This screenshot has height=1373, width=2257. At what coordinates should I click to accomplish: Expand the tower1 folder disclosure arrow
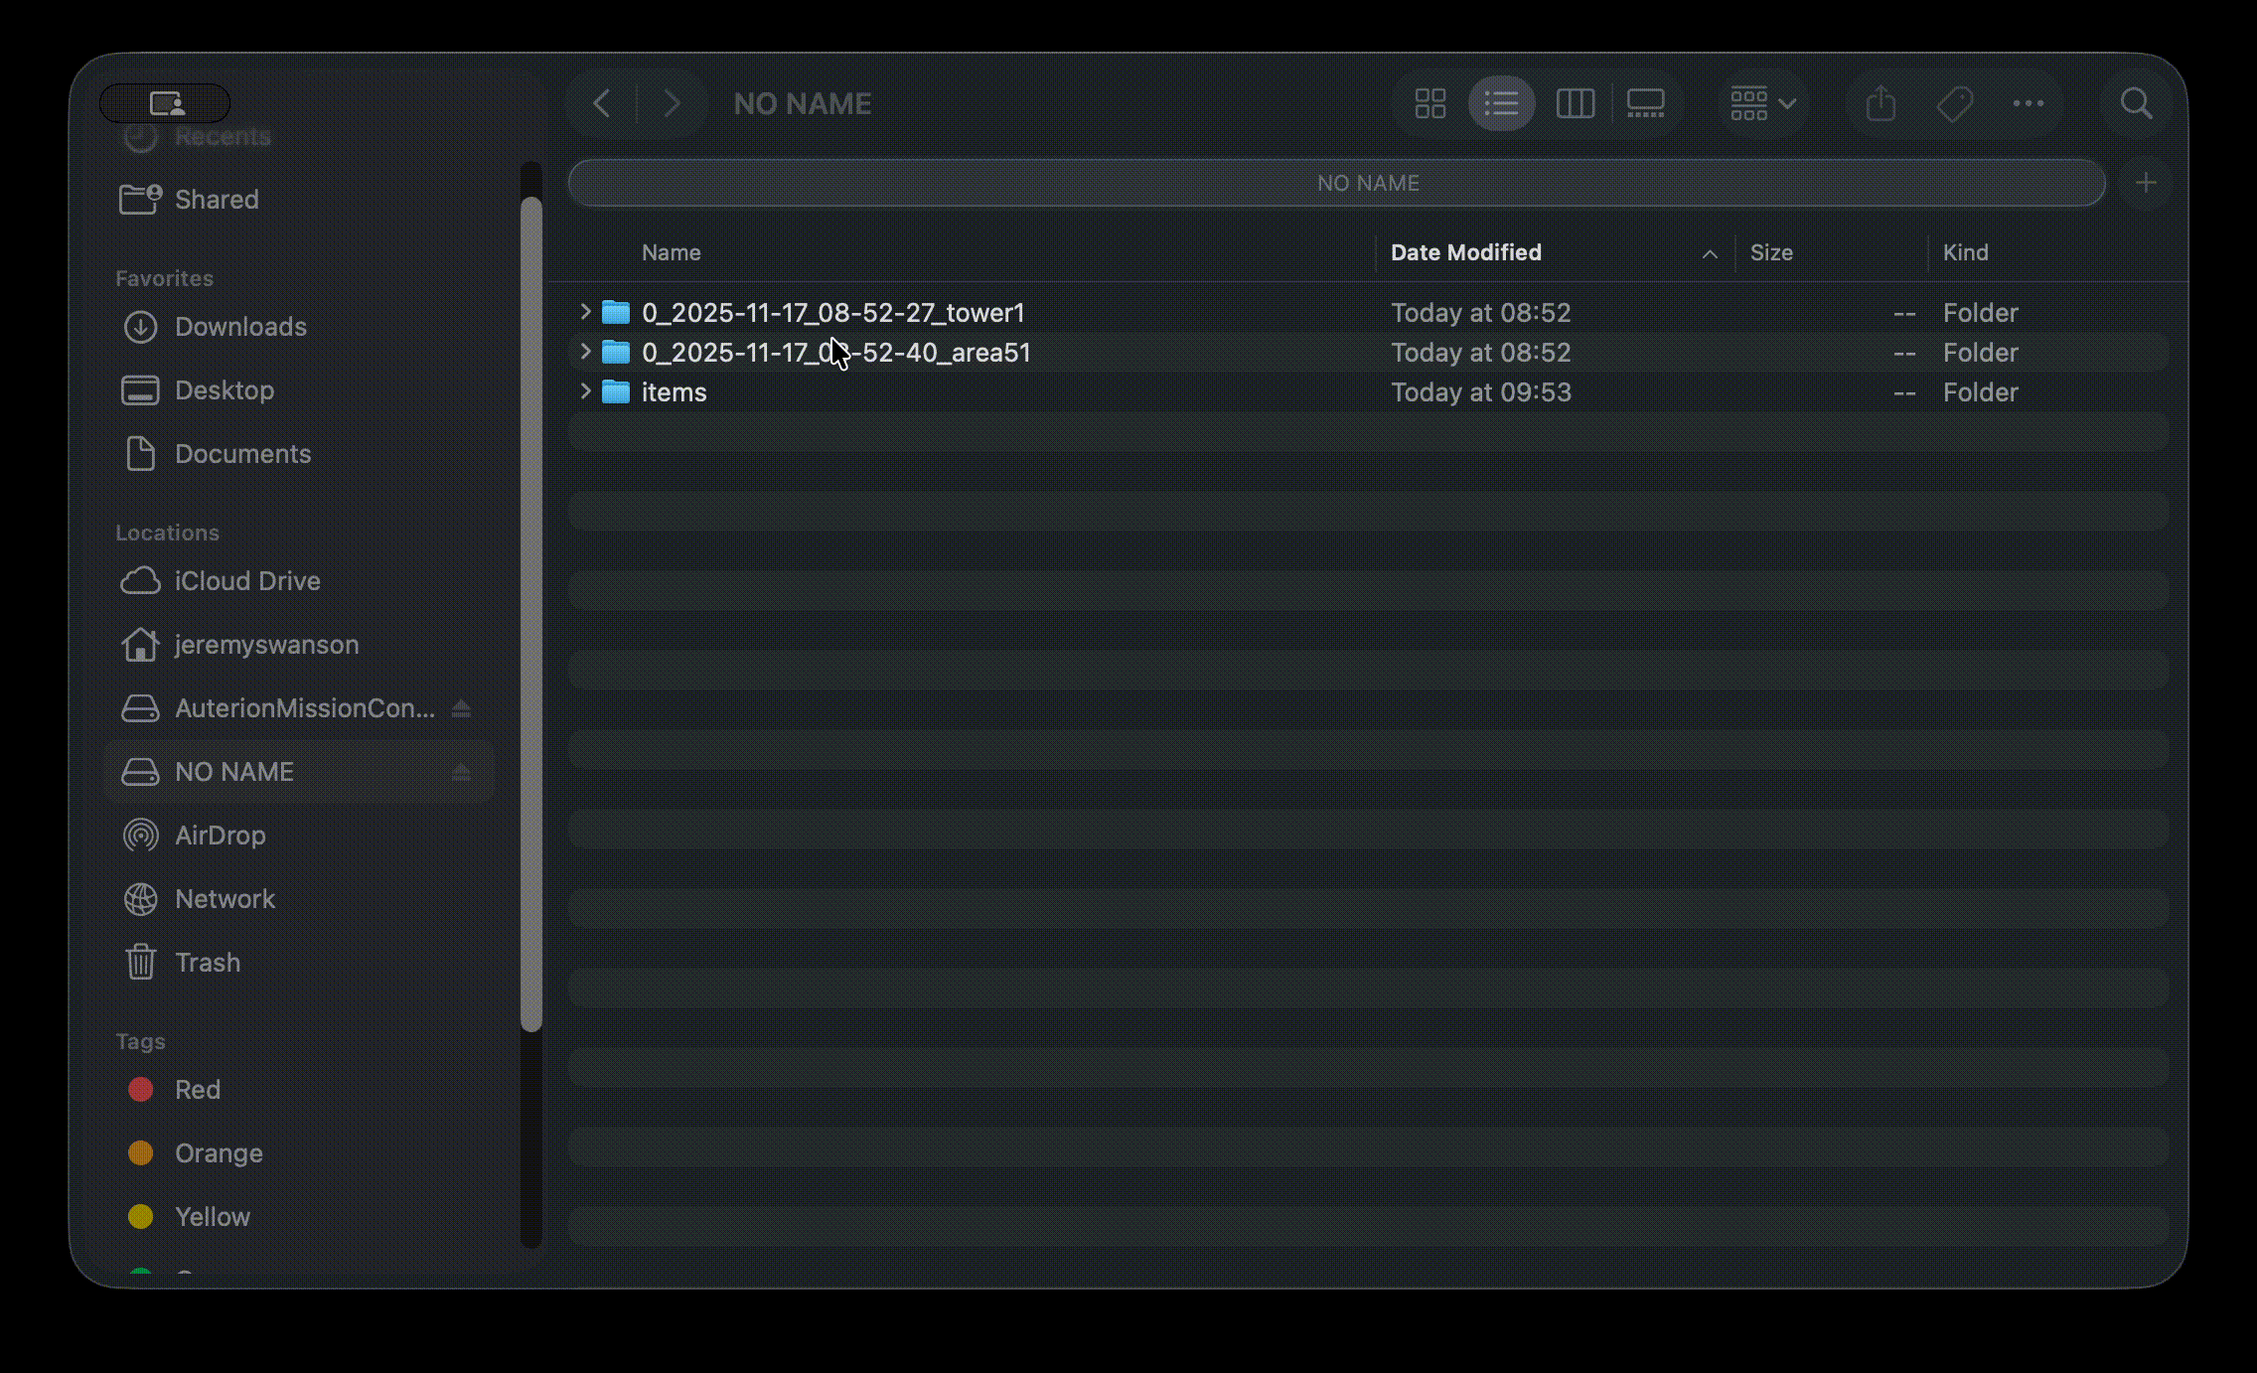585,312
